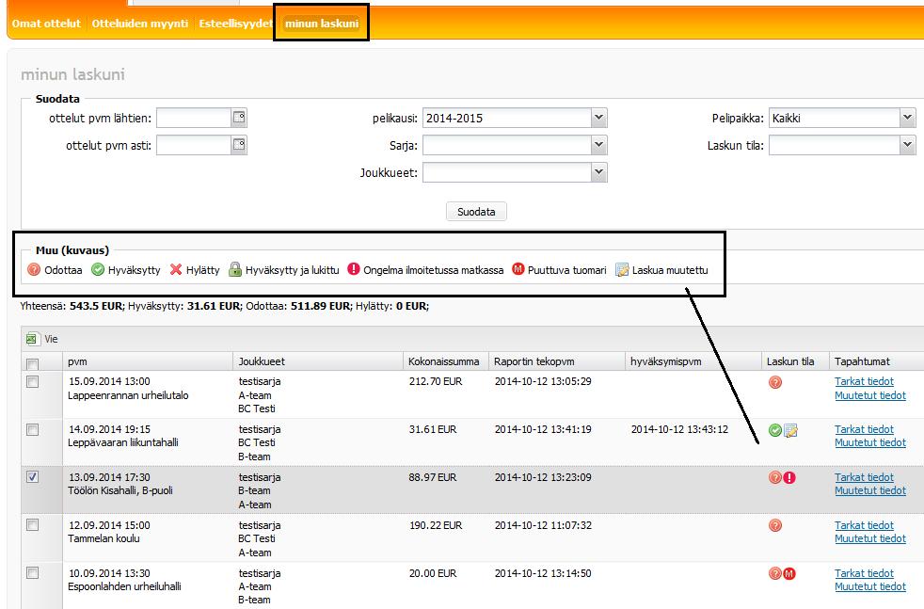
Task: Switch to Omat ottelut tab
Action: pos(46,24)
